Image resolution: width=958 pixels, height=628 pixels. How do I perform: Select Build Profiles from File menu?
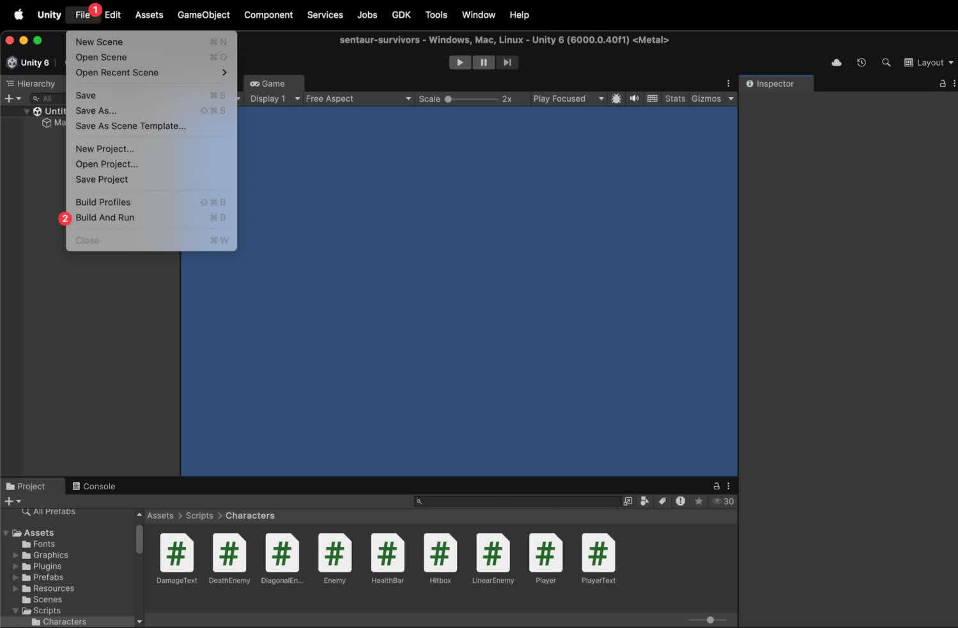tap(151, 202)
